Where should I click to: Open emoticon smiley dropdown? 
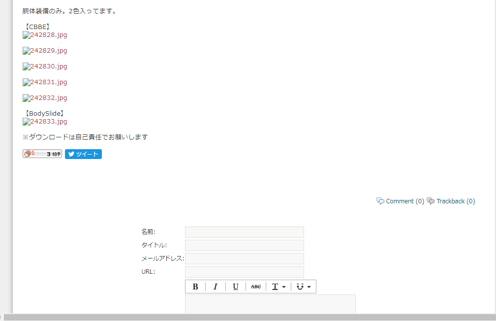[x=304, y=287]
